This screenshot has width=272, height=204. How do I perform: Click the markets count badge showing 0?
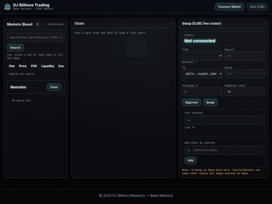(x=37, y=24)
